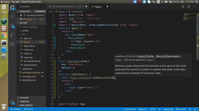Expand the NPM Scripts section
This screenshot has height=111, width=199.
(x=31, y=105)
